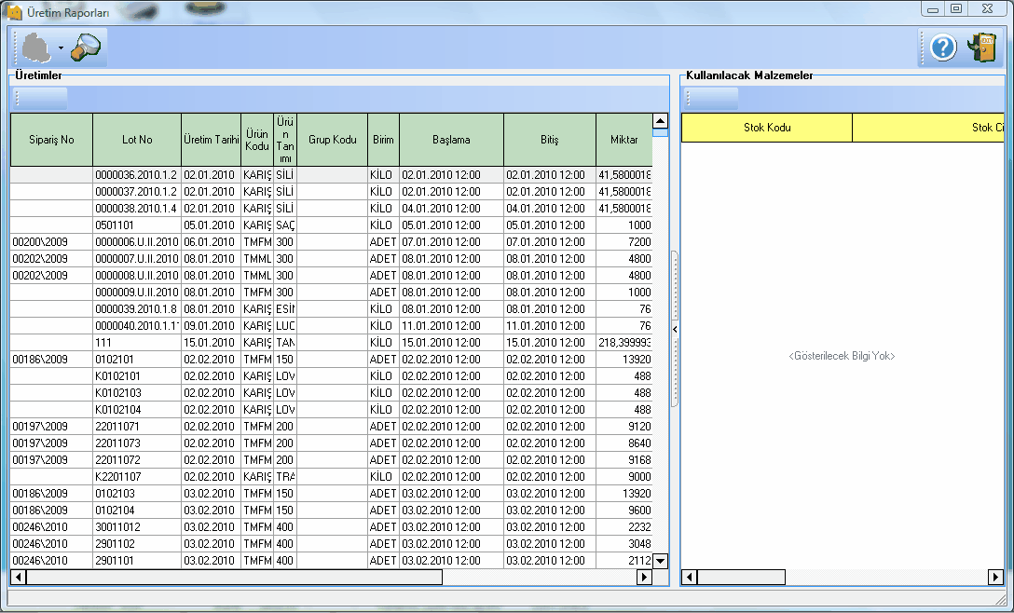Select the row with Lot No K0102101

click(x=331, y=376)
